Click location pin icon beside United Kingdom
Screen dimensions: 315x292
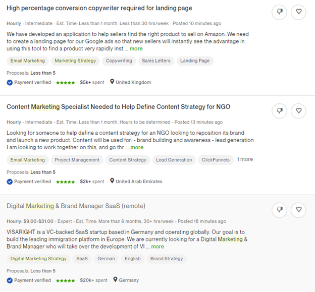(x=112, y=82)
